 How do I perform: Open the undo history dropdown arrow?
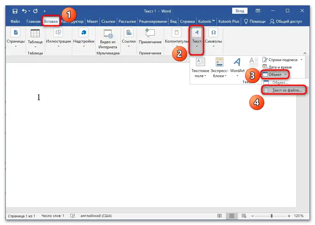coord(29,11)
